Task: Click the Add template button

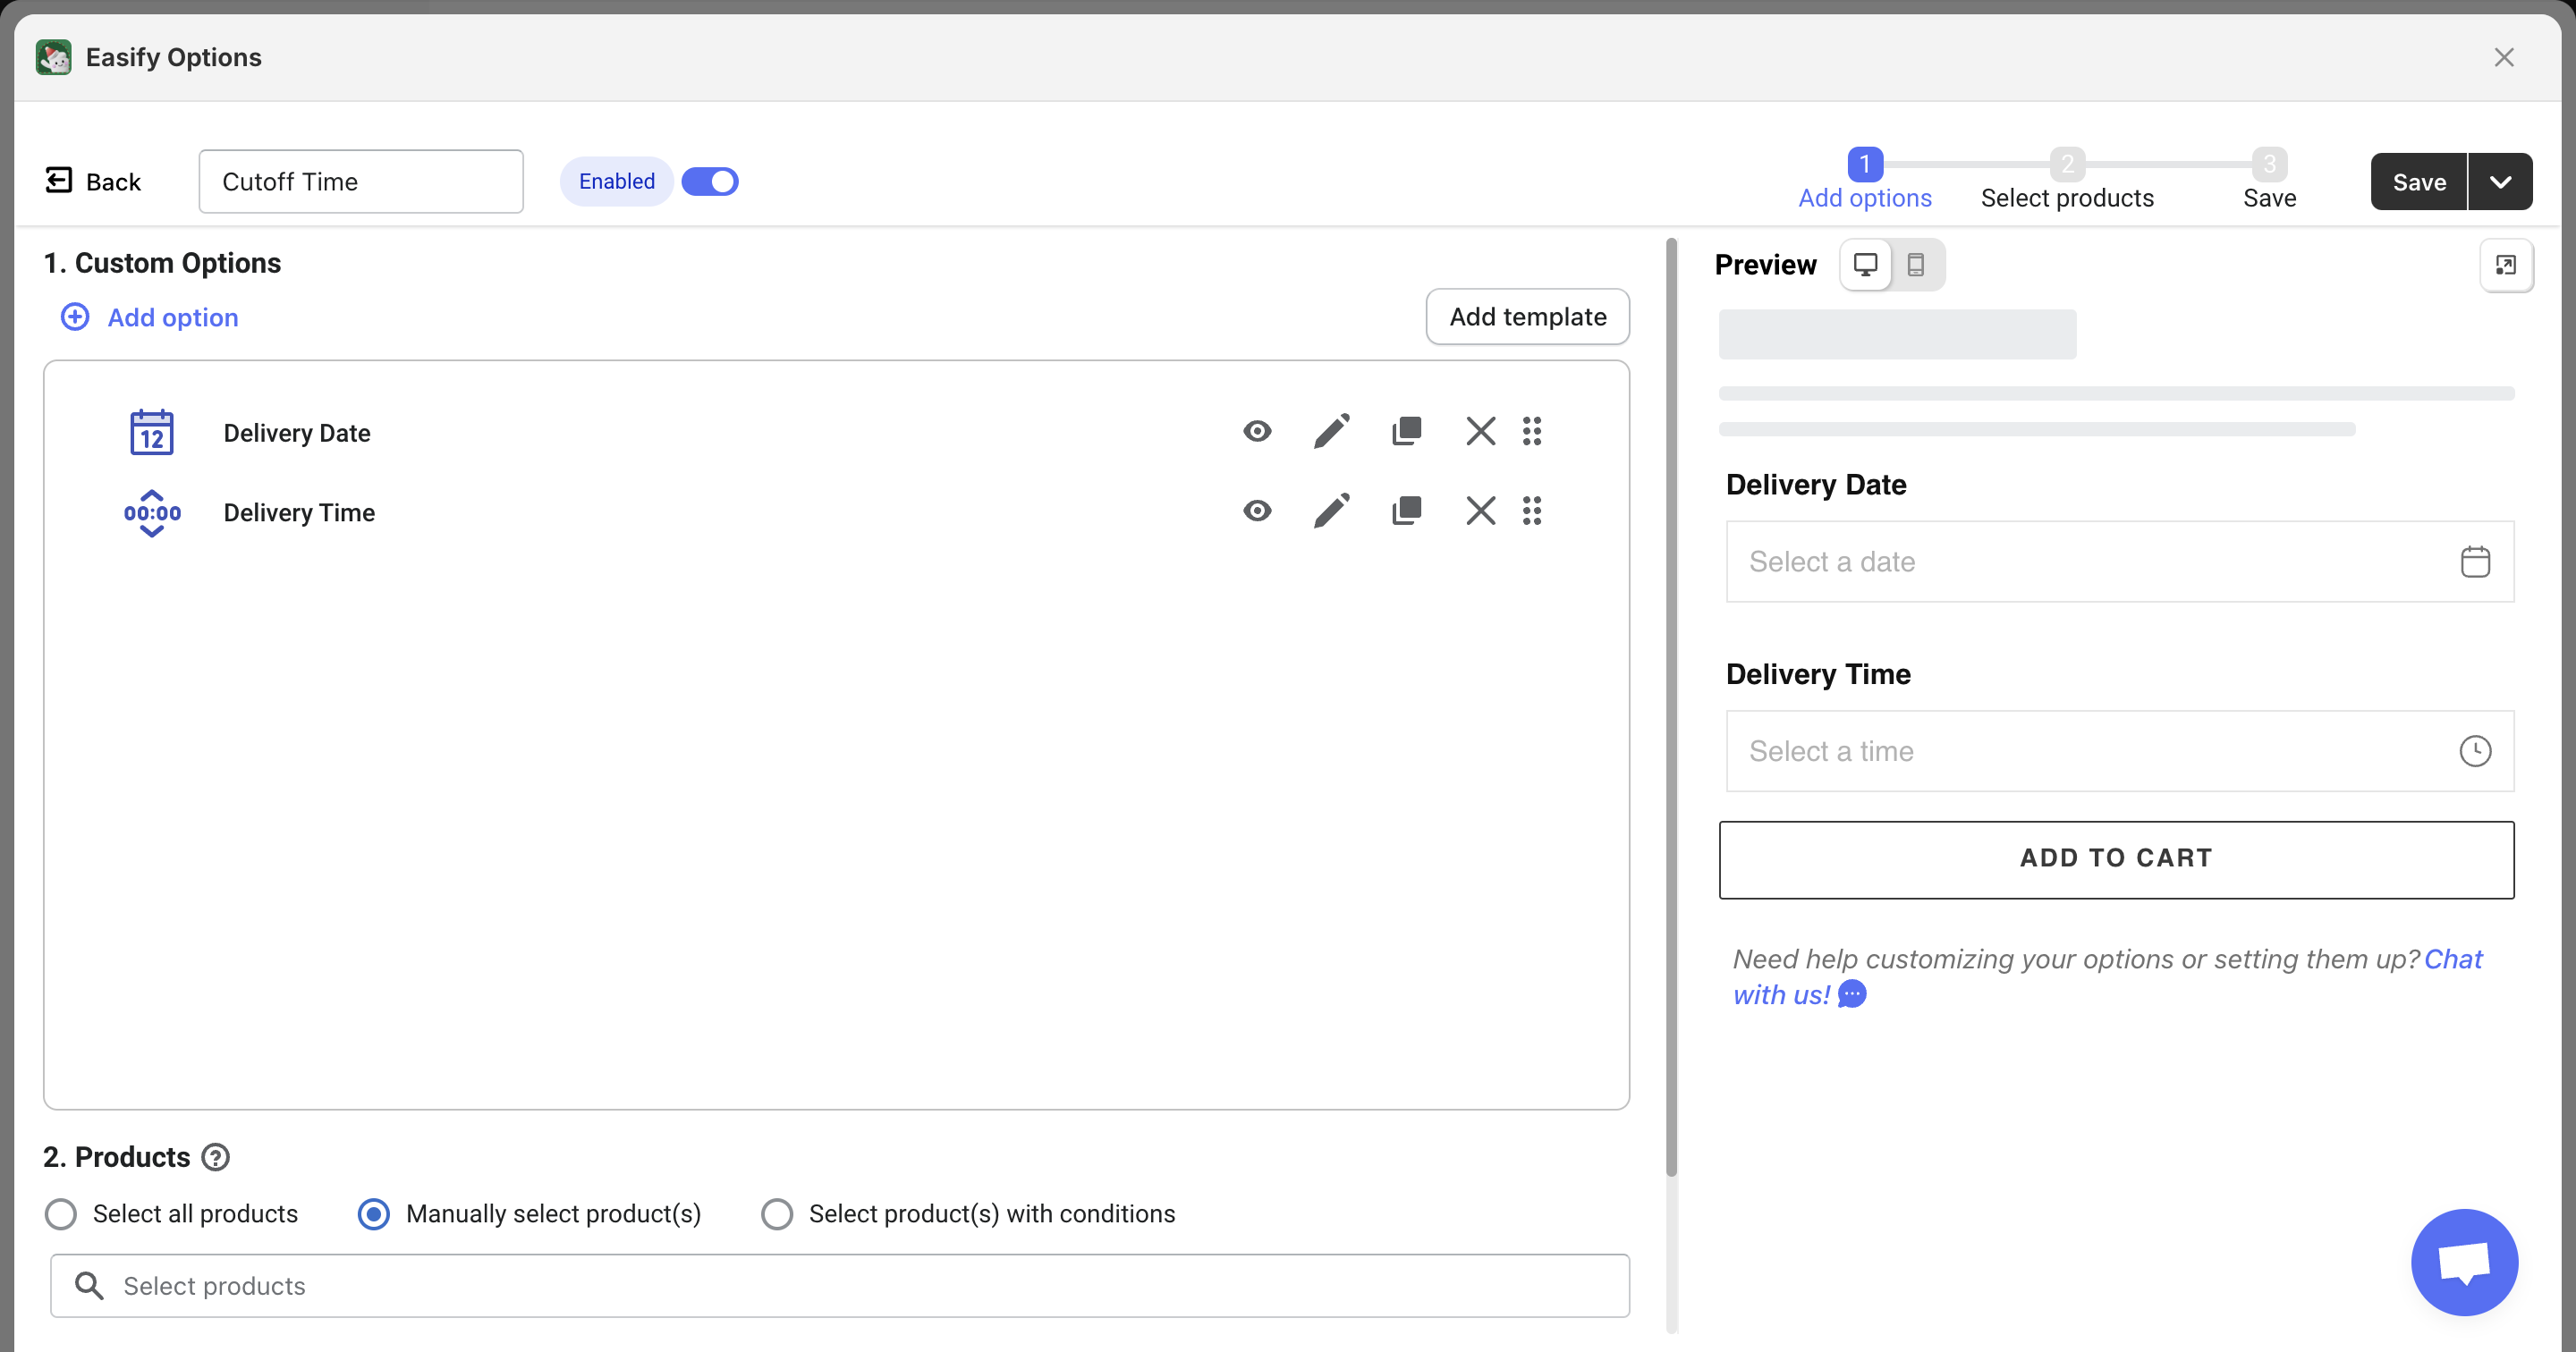Action: (x=1527, y=317)
